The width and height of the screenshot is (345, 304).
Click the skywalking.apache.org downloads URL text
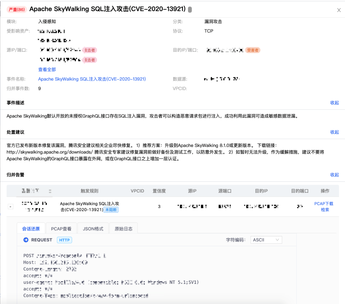tap(50, 152)
